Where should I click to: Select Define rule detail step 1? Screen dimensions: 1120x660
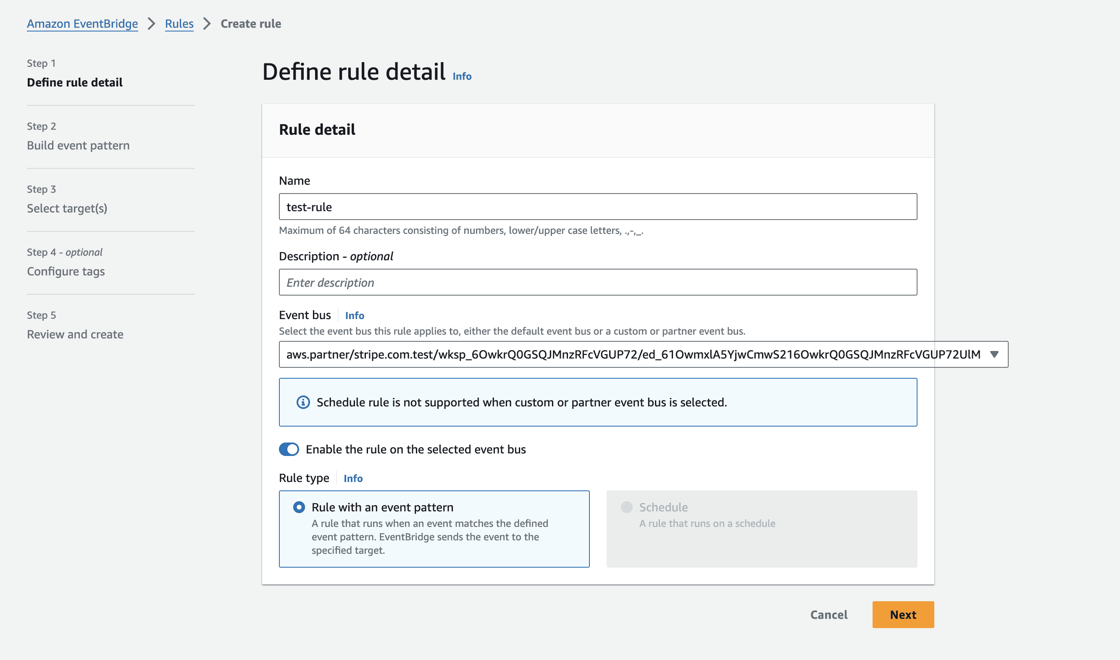75,82
